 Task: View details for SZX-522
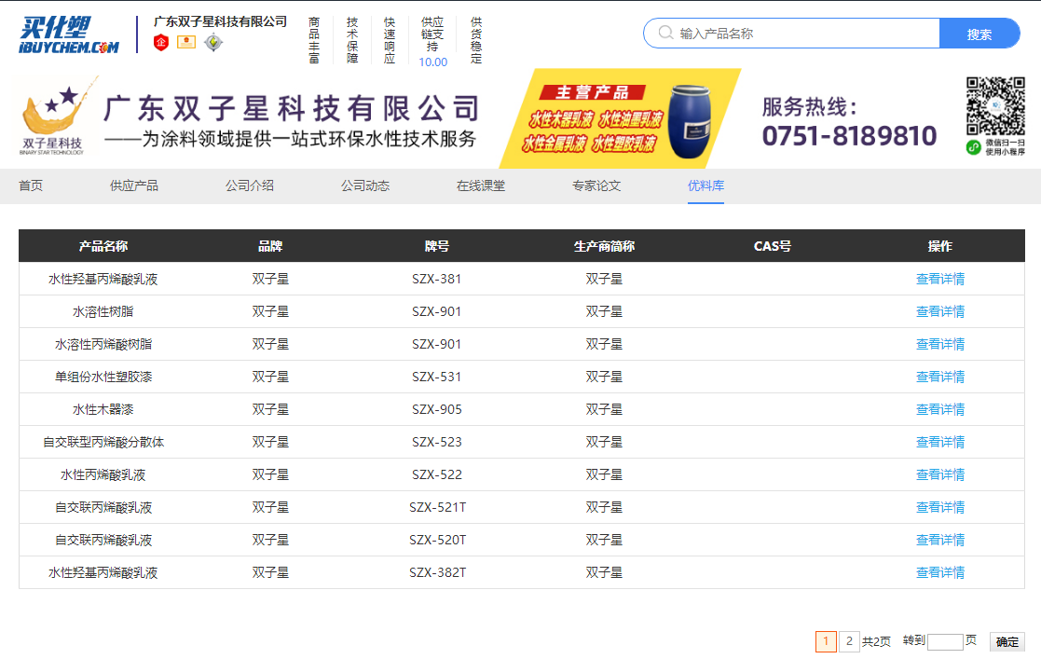[x=940, y=475]
